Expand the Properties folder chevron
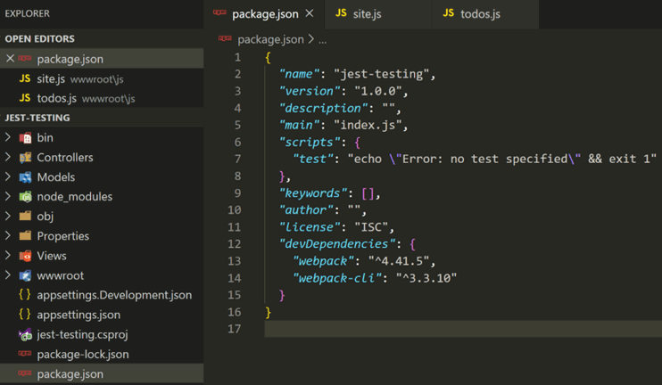Image resolution: width=662 pixels, height=385 pixels. pyautogui.click(x=8, y=235)
